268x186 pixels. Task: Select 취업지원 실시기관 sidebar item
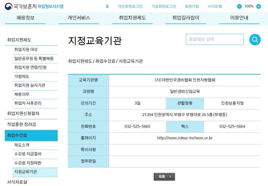(x=30, y=85)
